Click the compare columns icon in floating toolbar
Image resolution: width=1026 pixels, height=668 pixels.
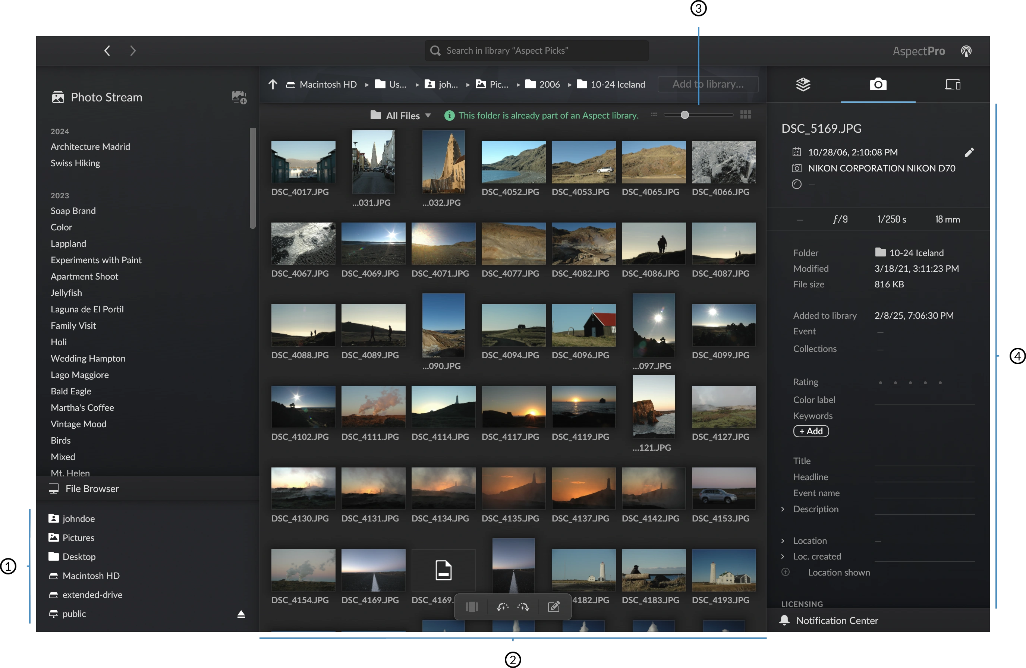[x=472, y=607]
